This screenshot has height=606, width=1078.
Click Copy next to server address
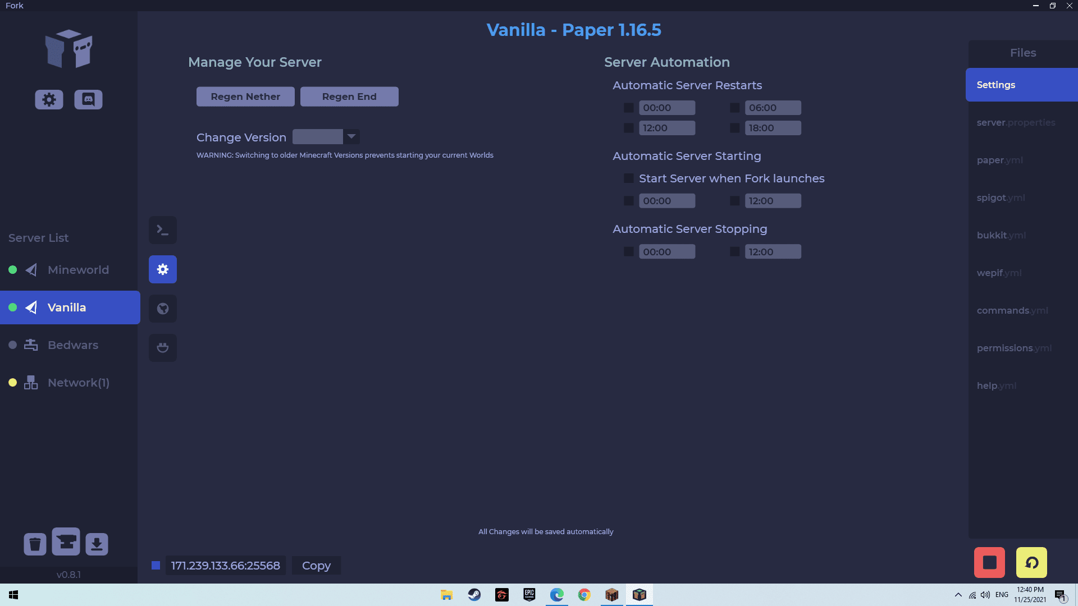pyautogui.click(x=316, y=566)
